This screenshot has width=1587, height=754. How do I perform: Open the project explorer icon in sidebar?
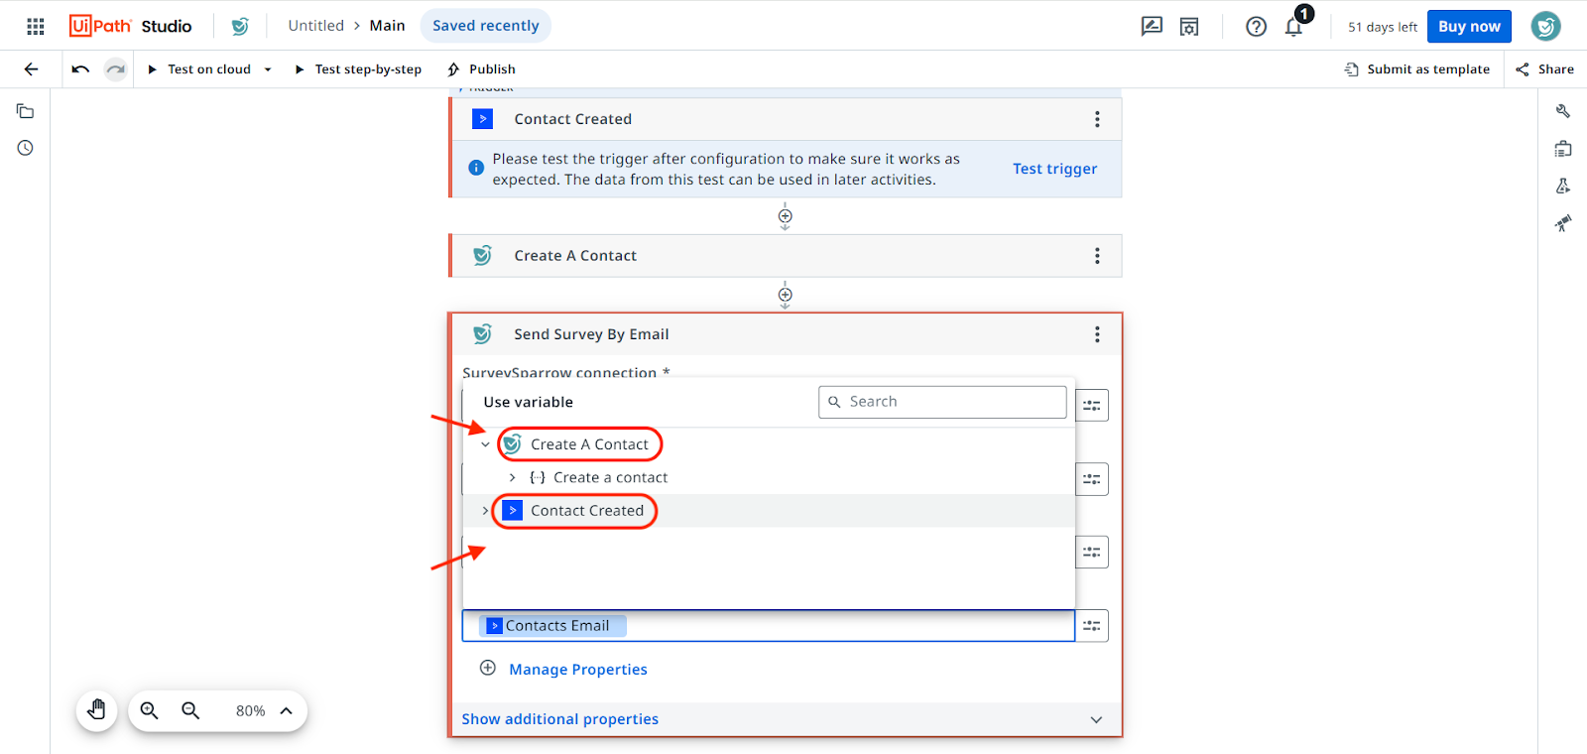point(26,111)
